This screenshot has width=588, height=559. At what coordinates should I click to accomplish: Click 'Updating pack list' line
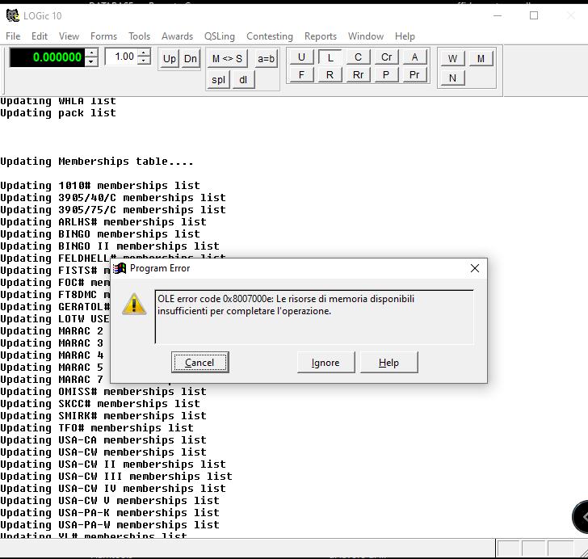(x=58, y=113)
